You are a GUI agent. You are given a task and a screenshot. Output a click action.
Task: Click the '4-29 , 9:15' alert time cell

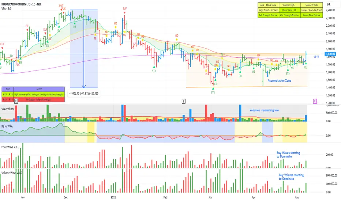[x=8, y=99]
